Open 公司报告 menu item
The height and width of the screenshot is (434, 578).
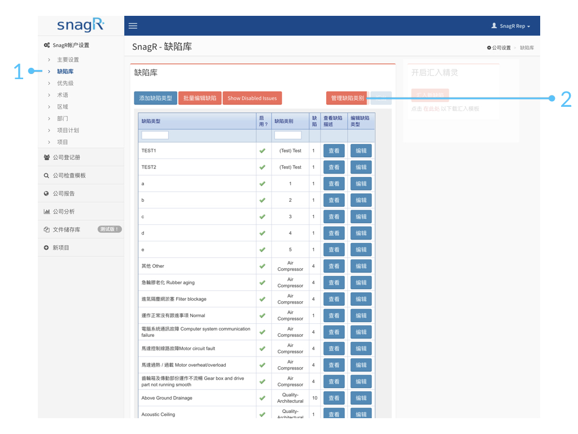[81, 193]
